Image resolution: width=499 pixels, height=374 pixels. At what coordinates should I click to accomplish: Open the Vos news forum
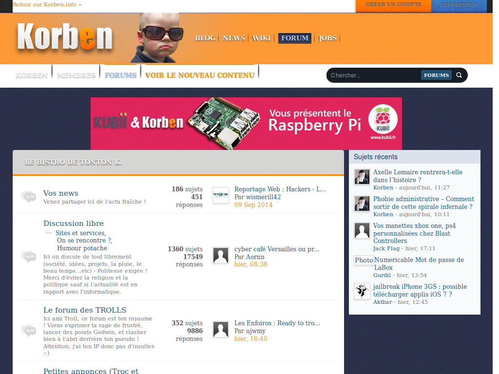coord(61,193)
